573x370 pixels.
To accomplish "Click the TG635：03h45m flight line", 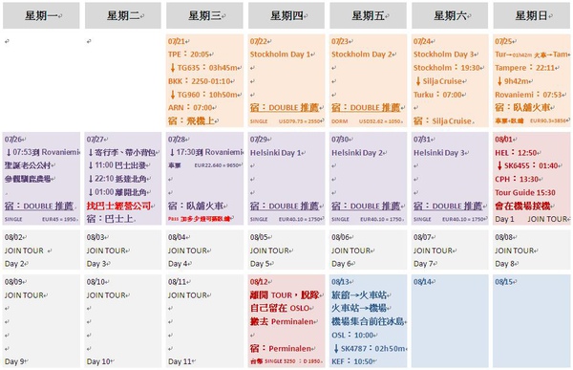I will click(x=203, y=68).
